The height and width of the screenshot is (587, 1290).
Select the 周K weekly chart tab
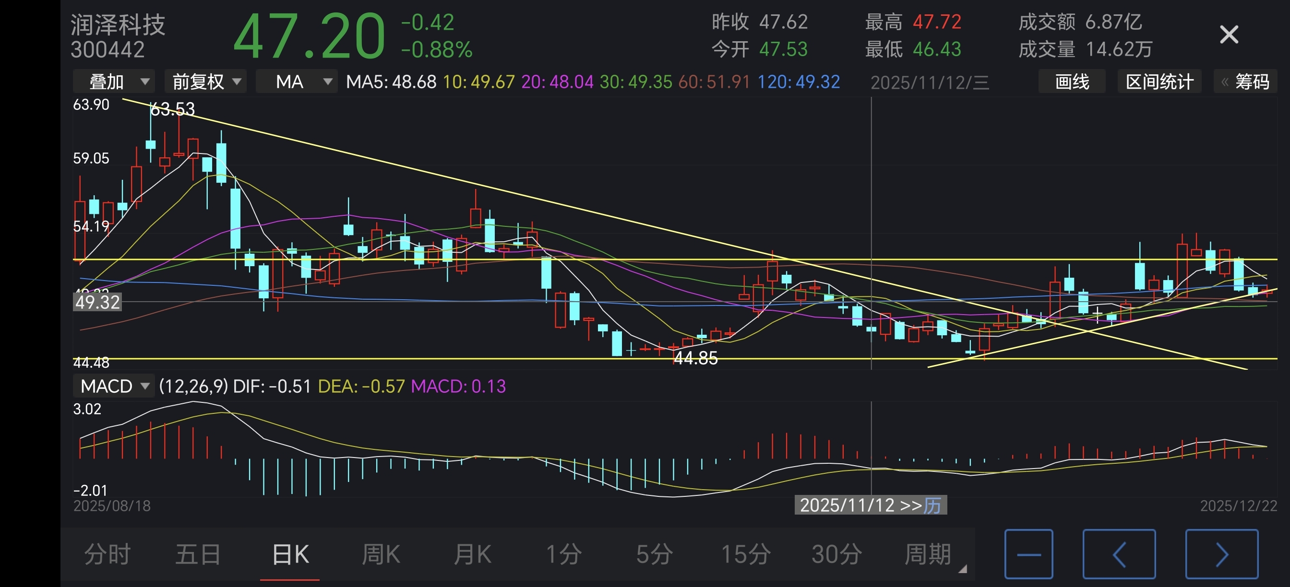point(381,554)
